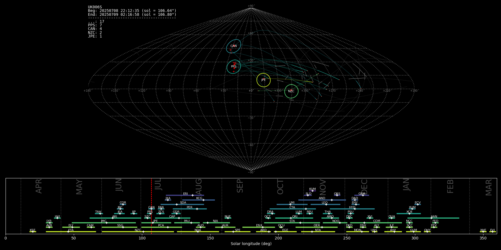This screenshot has height=250, width=501.
Task: Click the 'PPS: 7' count in legend
Action: (x=95, y=25)
